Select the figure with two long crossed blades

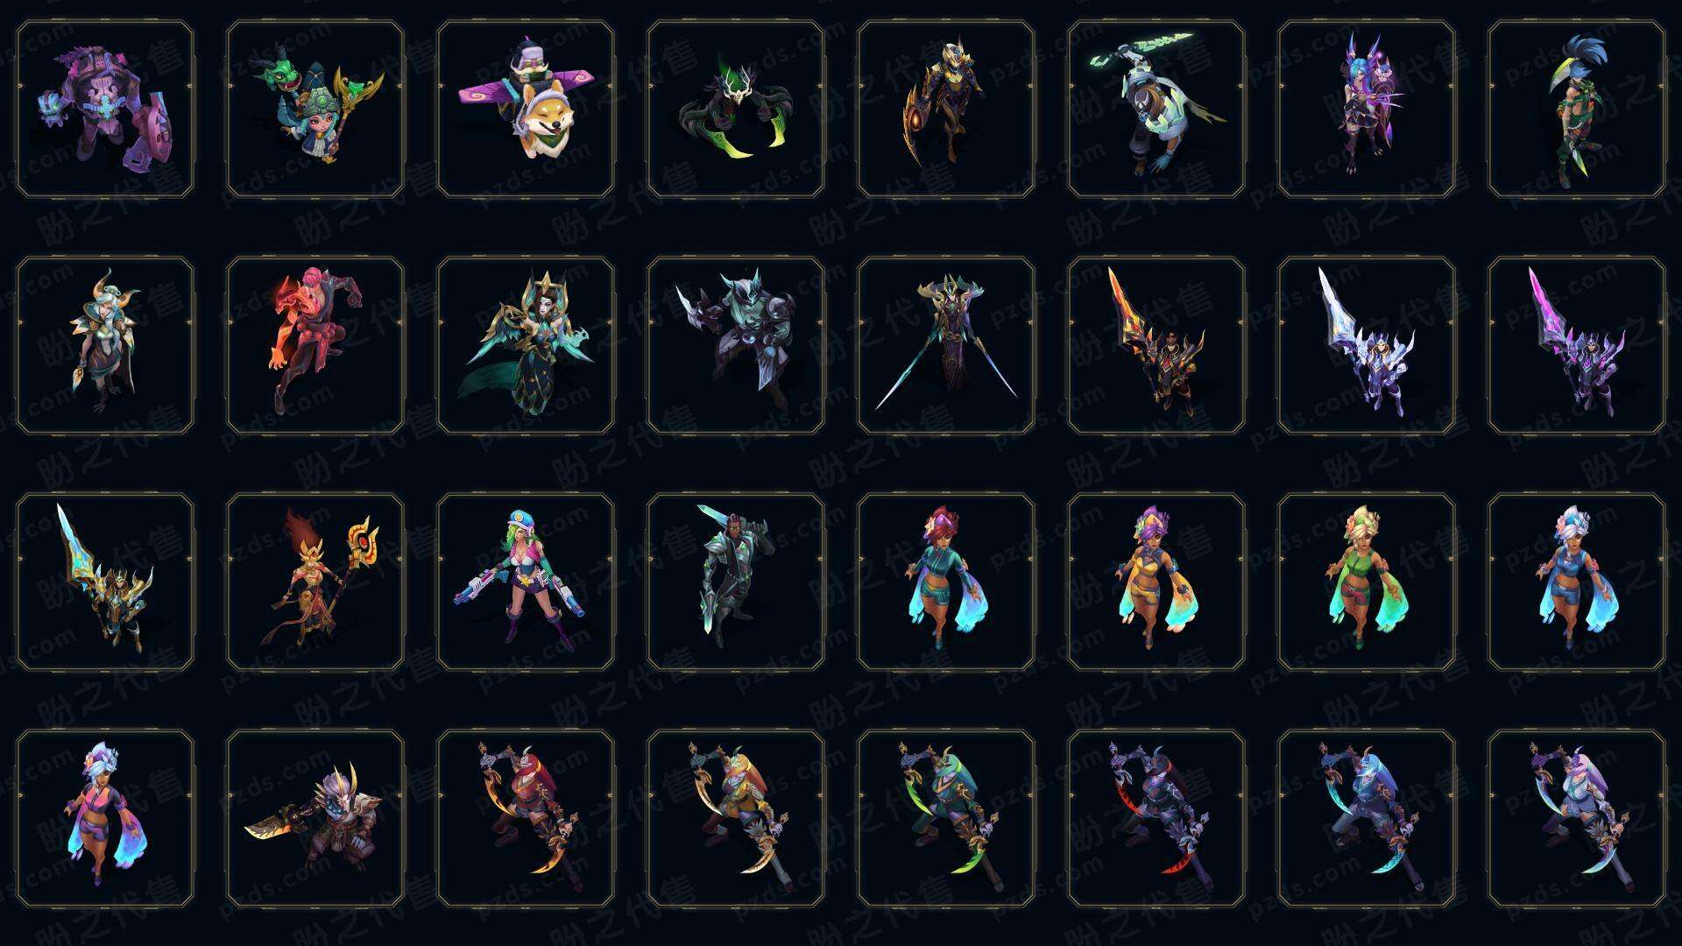(x=946, y=345)
